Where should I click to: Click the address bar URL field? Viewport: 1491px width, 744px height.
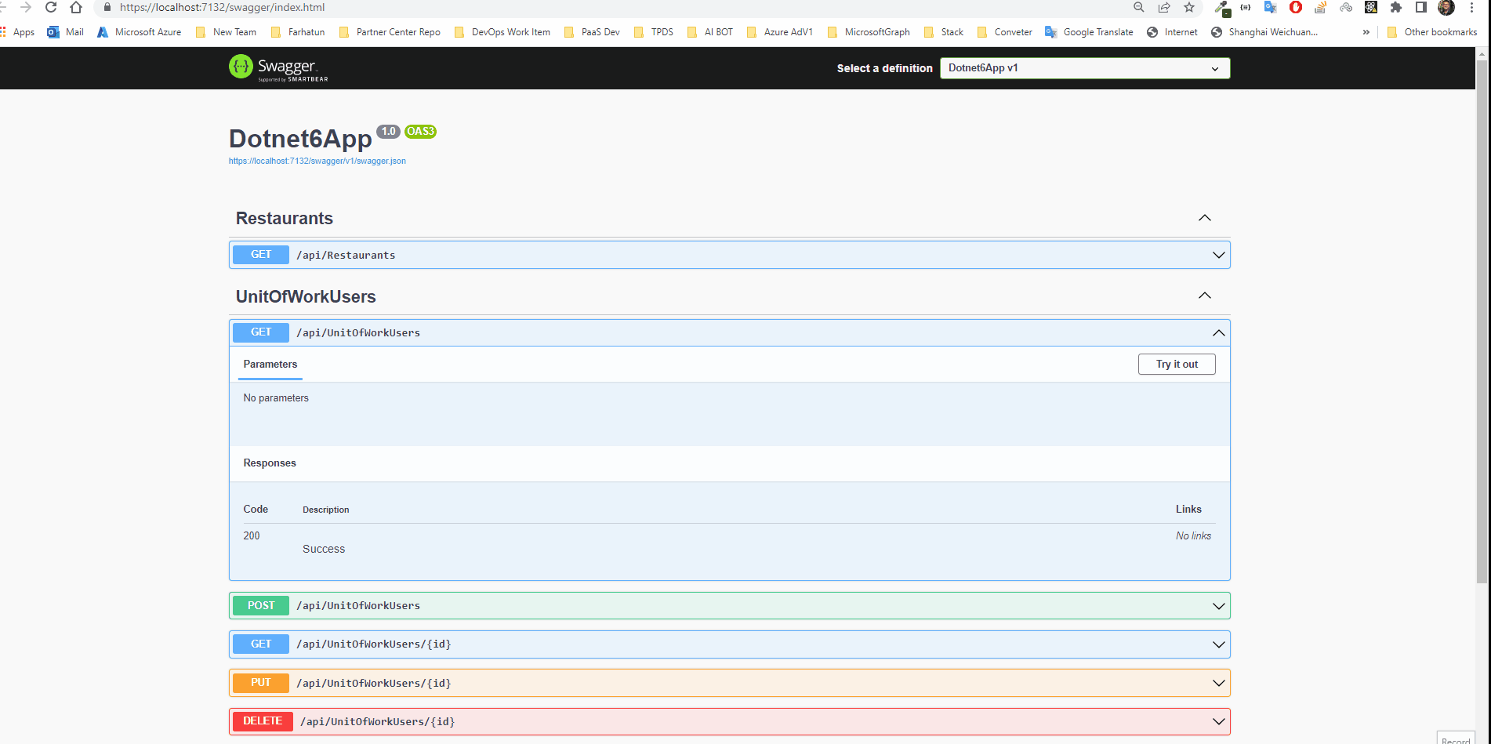tap(611, 7)
